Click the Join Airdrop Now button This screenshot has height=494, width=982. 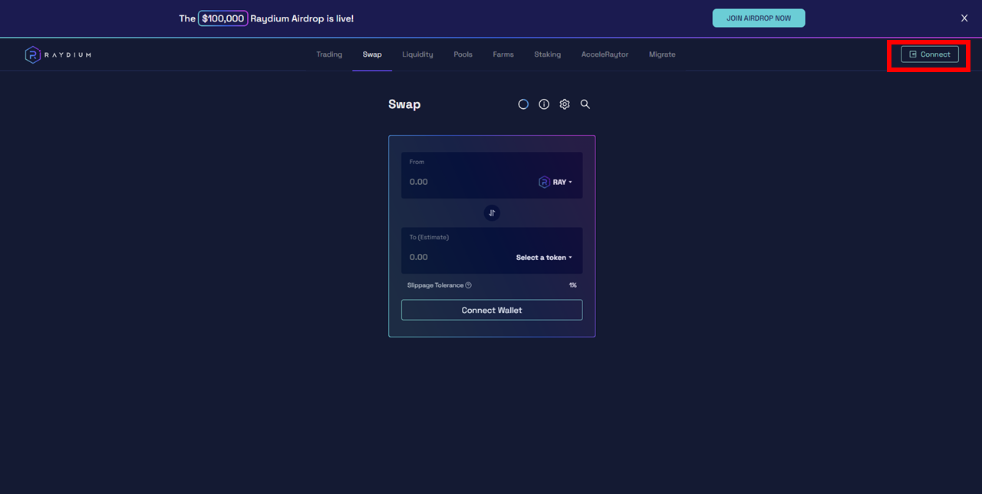pyautogui.click(x=759, y=18)
